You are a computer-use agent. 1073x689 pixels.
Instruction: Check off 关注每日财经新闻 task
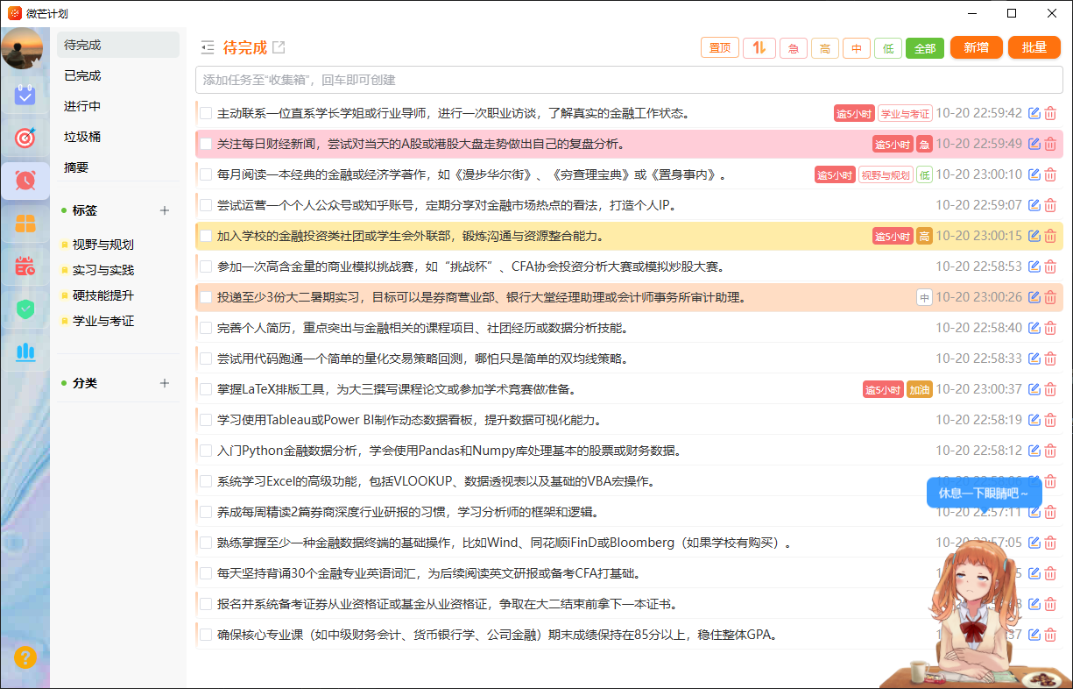click(x=206, y=144)
